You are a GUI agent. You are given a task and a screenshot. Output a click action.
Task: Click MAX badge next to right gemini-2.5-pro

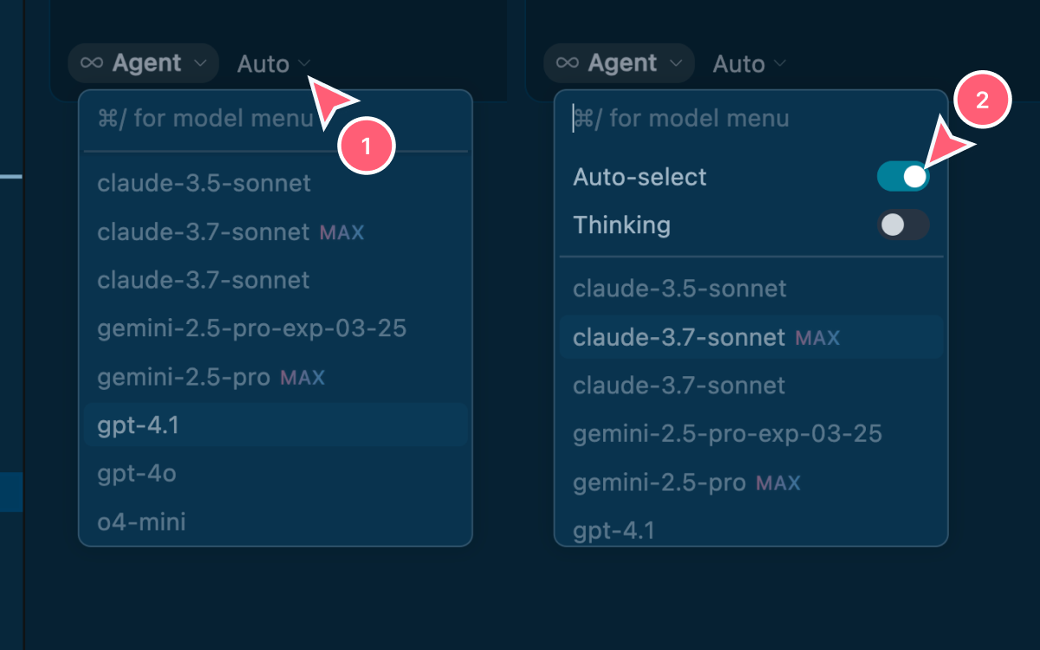tap(778, 483)
